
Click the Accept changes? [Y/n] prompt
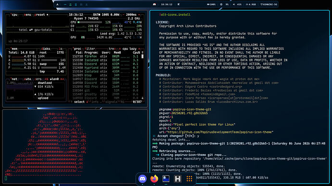point(176,136)
